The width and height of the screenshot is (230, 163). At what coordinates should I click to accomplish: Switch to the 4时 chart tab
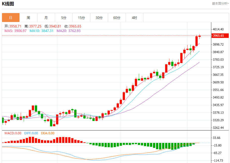pos(135,18)
